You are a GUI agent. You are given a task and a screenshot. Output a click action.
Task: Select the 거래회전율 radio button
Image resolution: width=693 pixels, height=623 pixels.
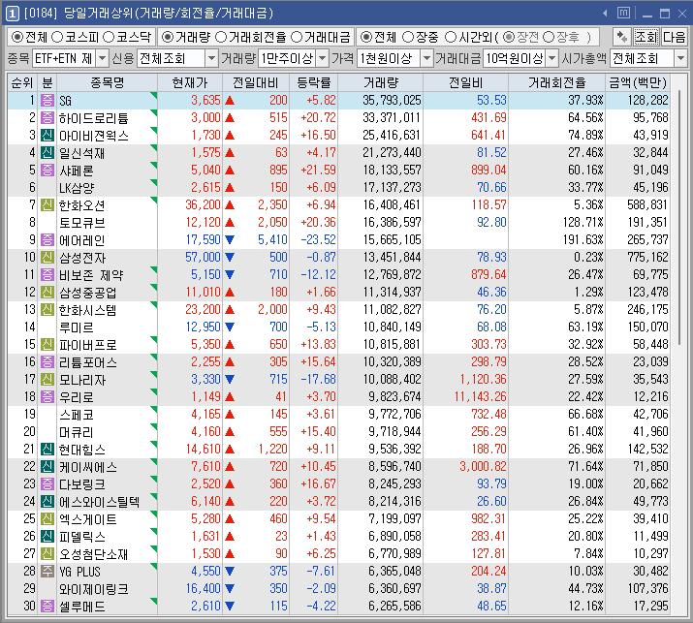pyautogui.click(x=221, y=37)
